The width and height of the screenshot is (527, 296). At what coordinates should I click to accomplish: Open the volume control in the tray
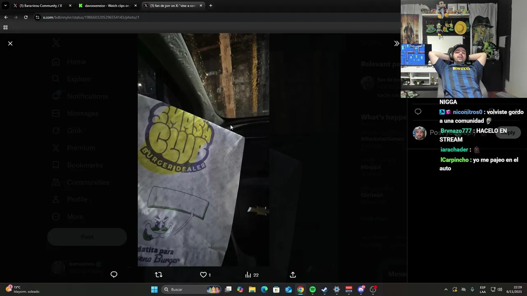click(500, 289)
